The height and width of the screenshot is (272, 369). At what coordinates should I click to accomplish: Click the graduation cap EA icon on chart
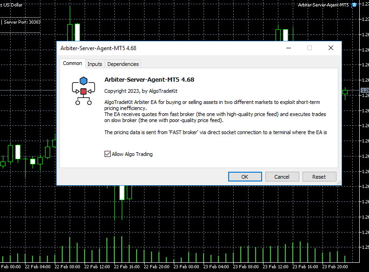(354, 5)
